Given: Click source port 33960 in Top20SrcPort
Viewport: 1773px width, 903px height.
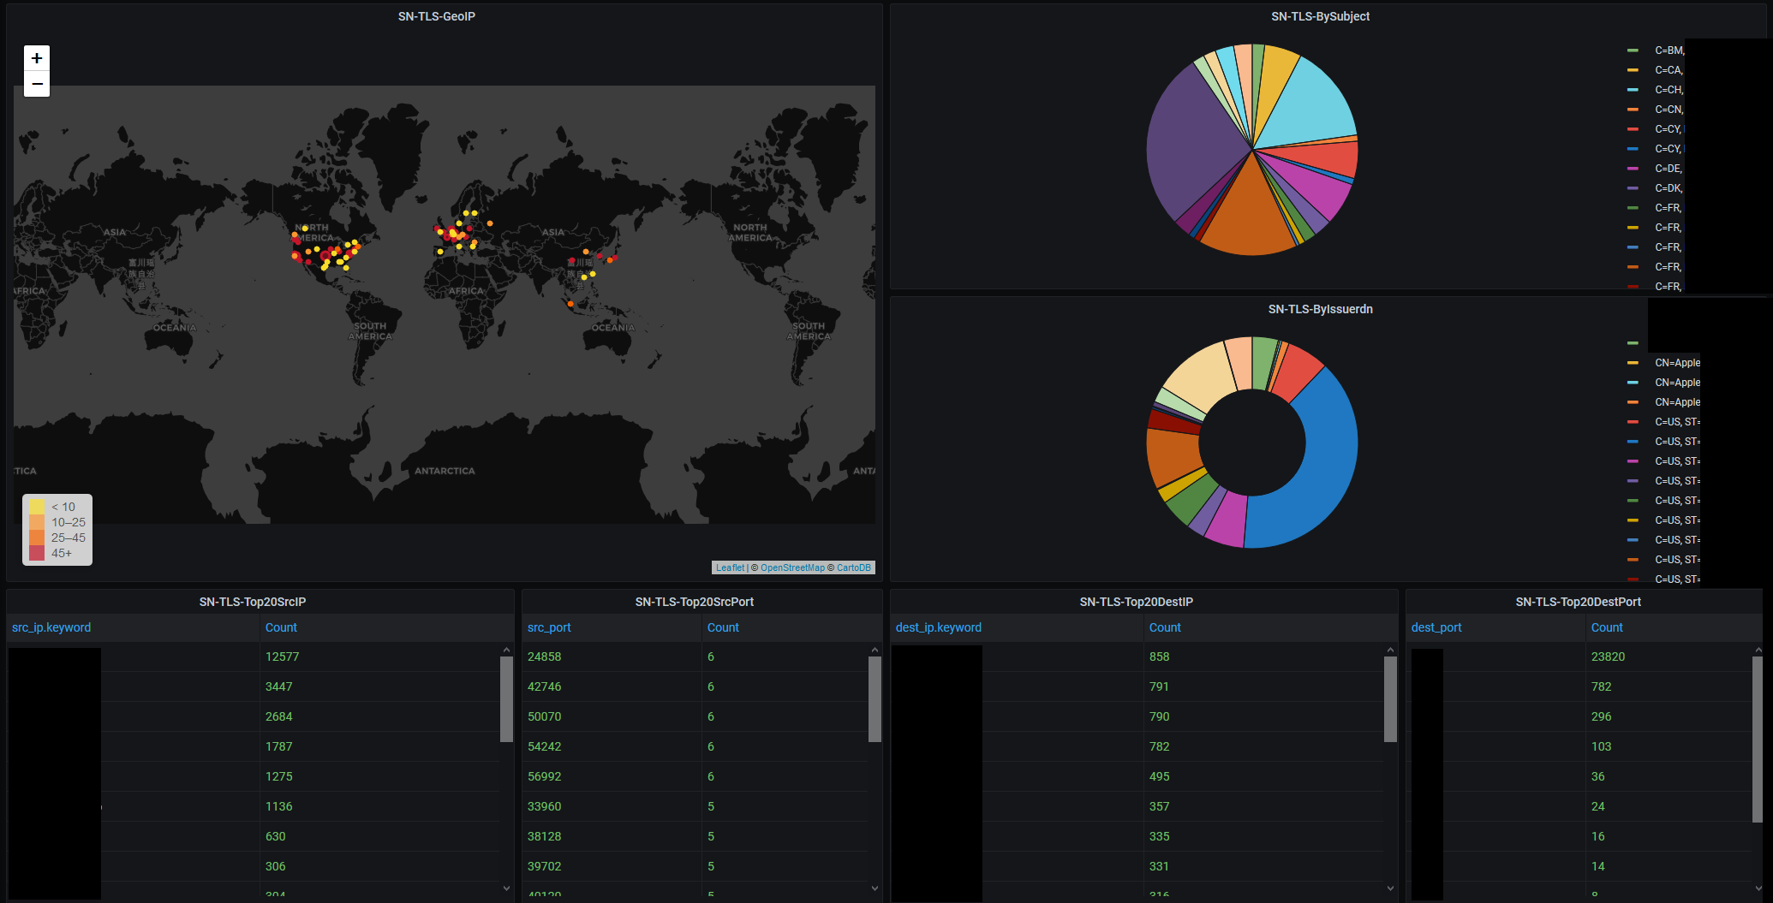Looking at the screenshot, I should [x=545, y=806].
